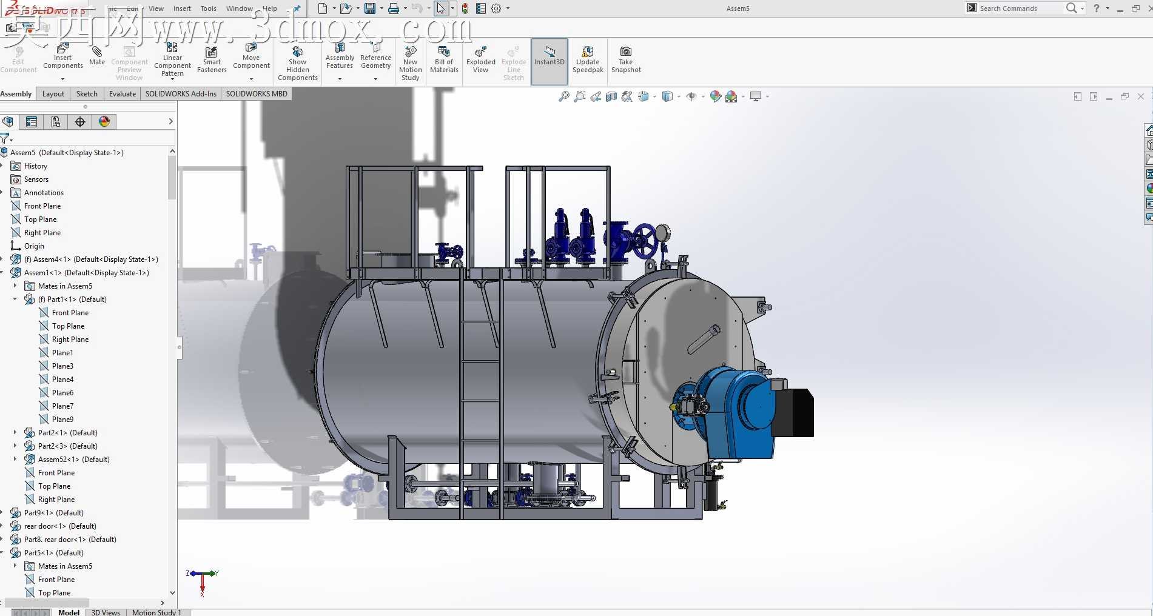Select Part9<1> (Default) in tree

(54, 512)
